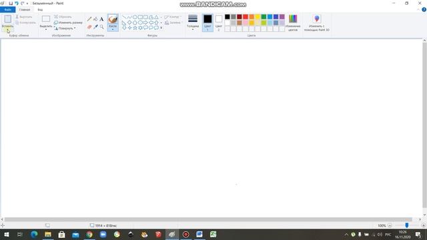Pick the dark red color swatch

click(x=240, y=17)
